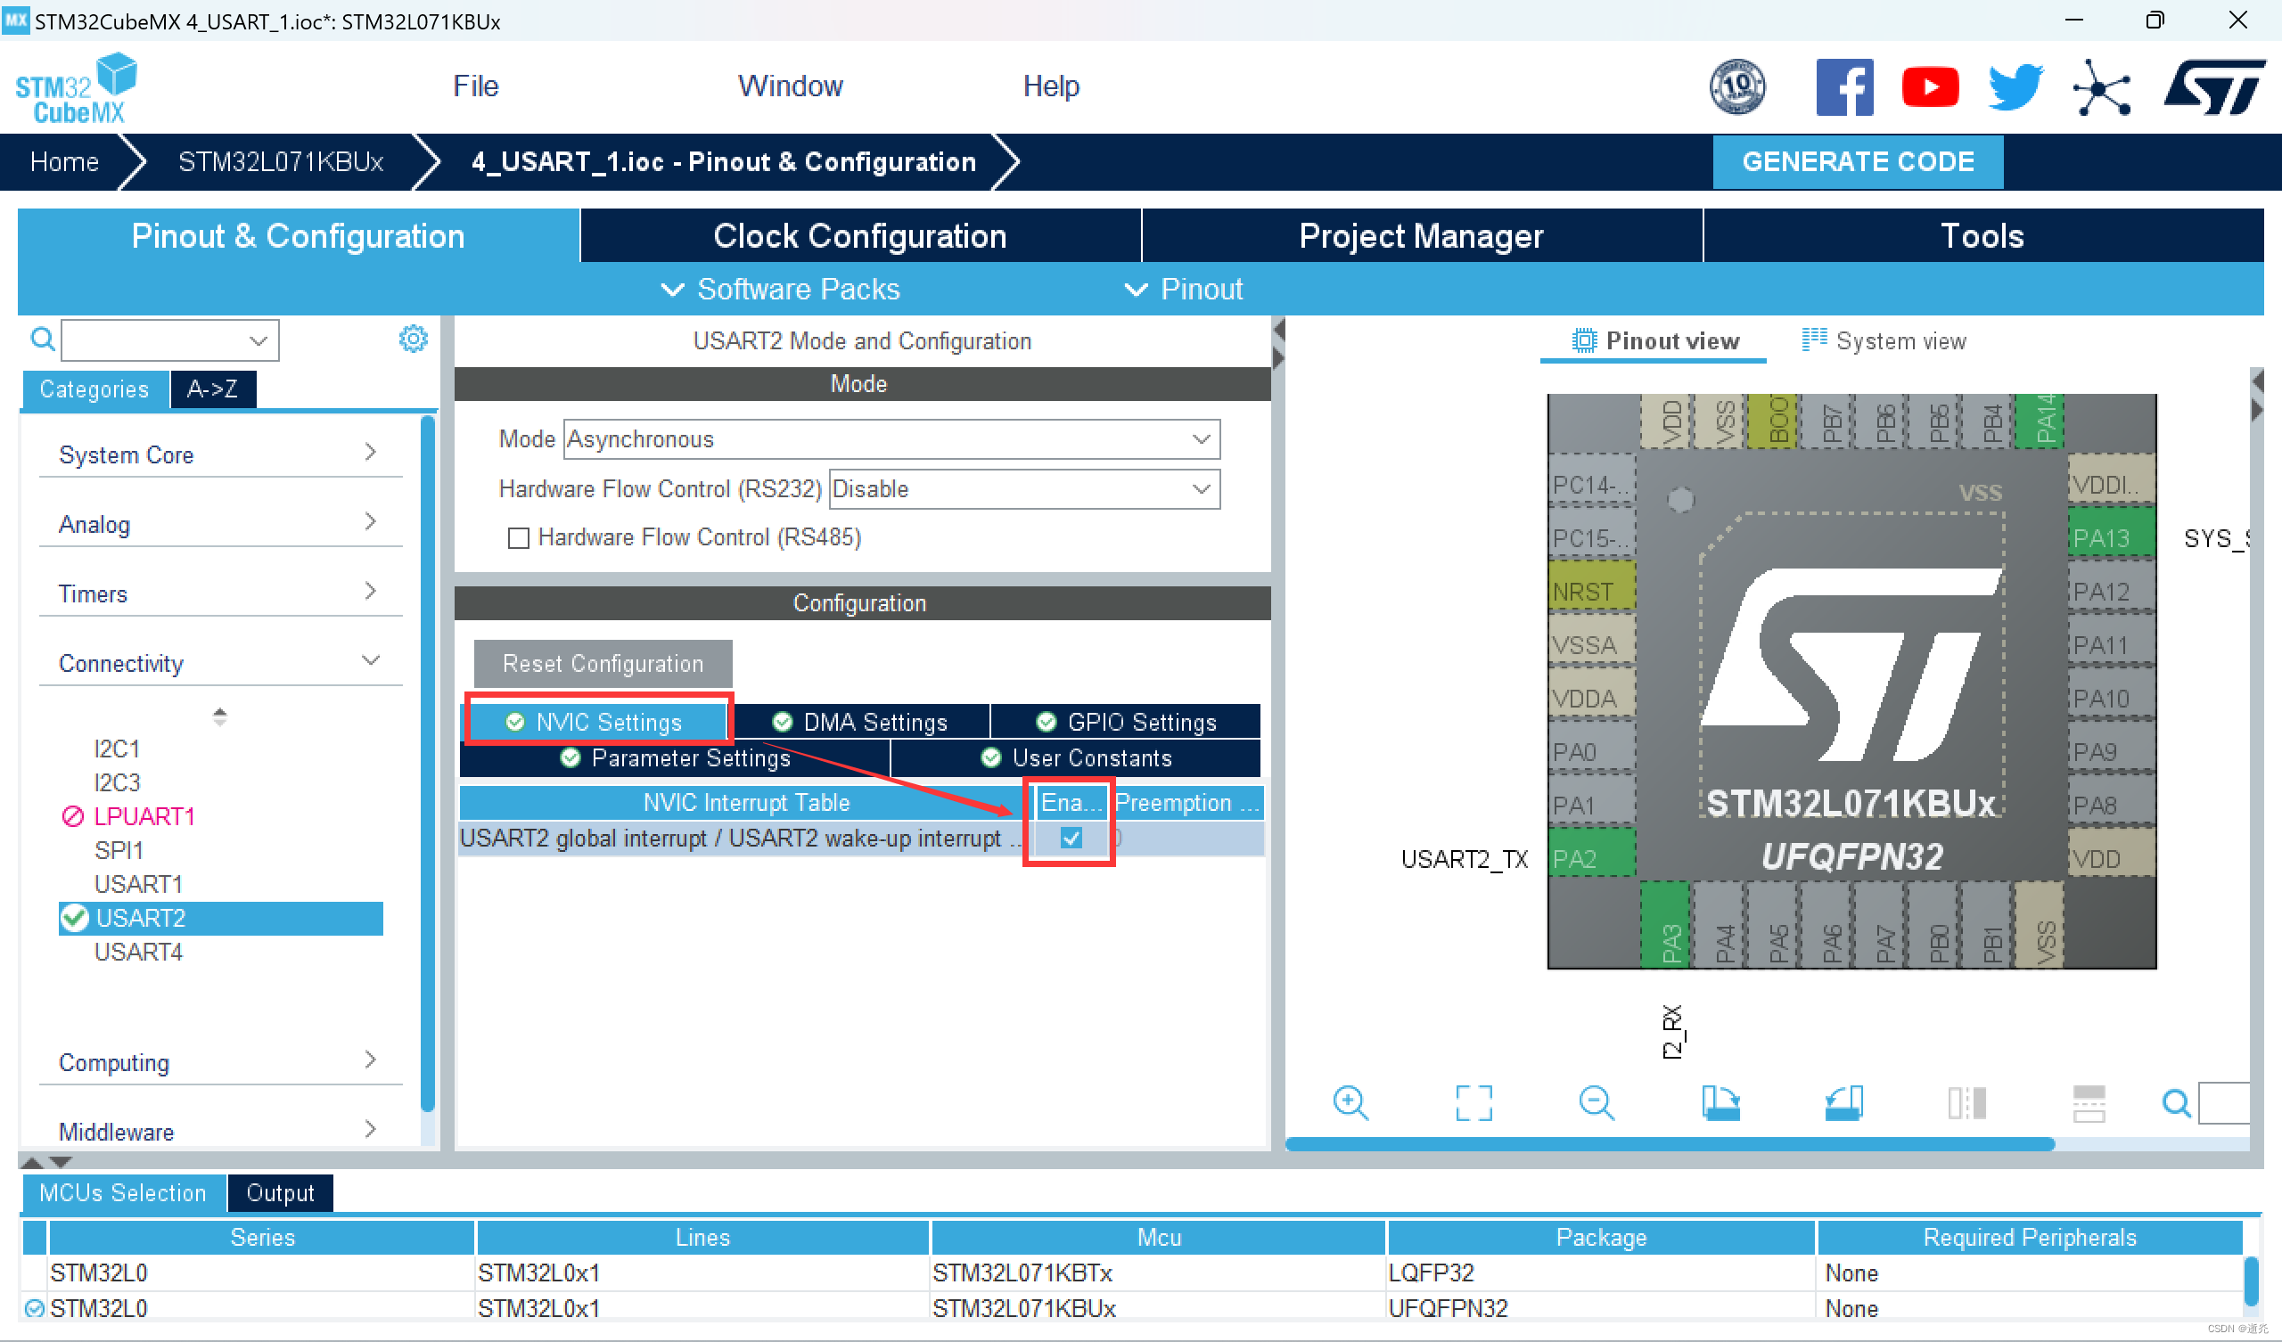2282x1342 pixels.
Task: Select the PA14 pin on the chip
Action: (2039, 421)
